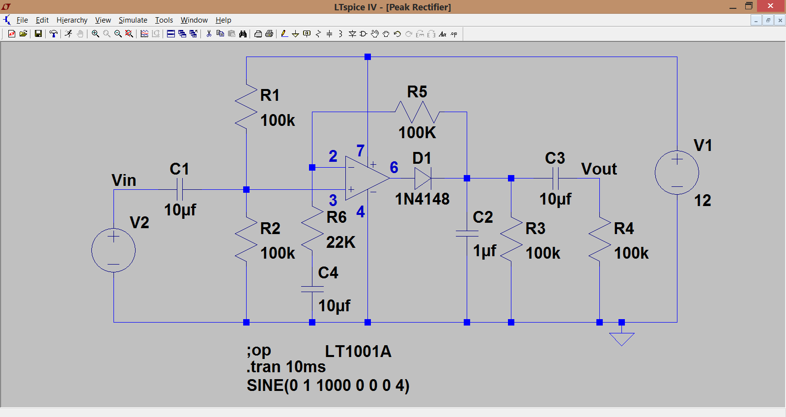
Task: Click the 'R1' resistor label
Action: (270, 95)
